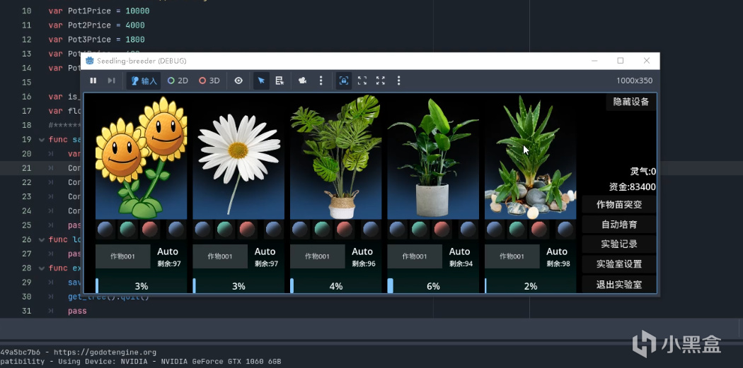Select the aloe plant on stones

coord(530,157)
